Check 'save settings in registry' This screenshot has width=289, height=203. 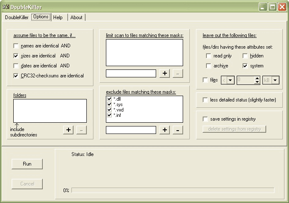205,119
